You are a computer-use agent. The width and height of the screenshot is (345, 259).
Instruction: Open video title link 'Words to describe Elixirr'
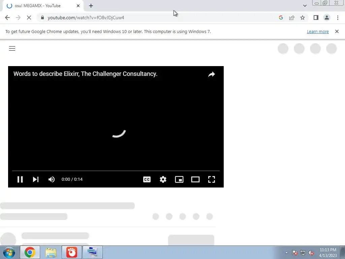tap(85, 74)
